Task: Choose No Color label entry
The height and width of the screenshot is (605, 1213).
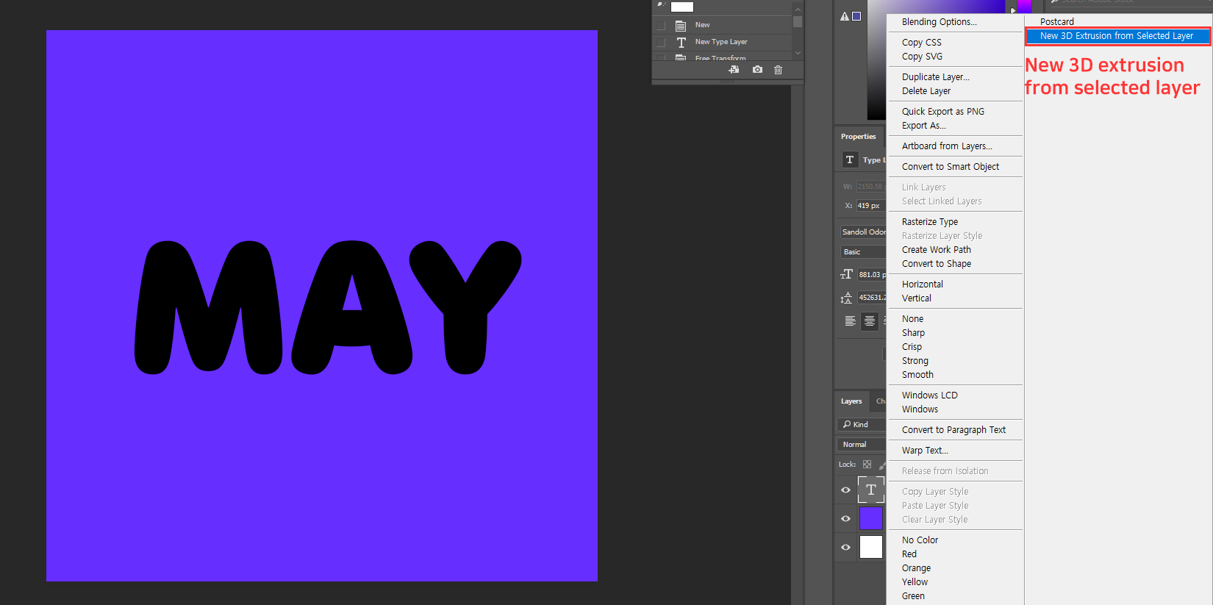Action: coord(920,540)
